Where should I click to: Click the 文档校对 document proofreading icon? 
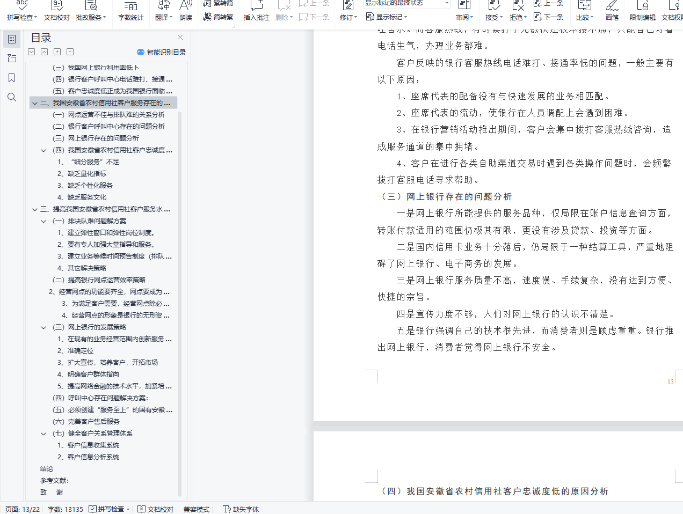pos(57,11)
